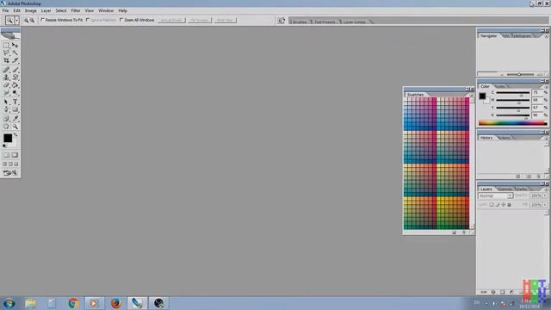Select the History Brush tool
The image size is (551, 310).
click(x=15, y=77)
